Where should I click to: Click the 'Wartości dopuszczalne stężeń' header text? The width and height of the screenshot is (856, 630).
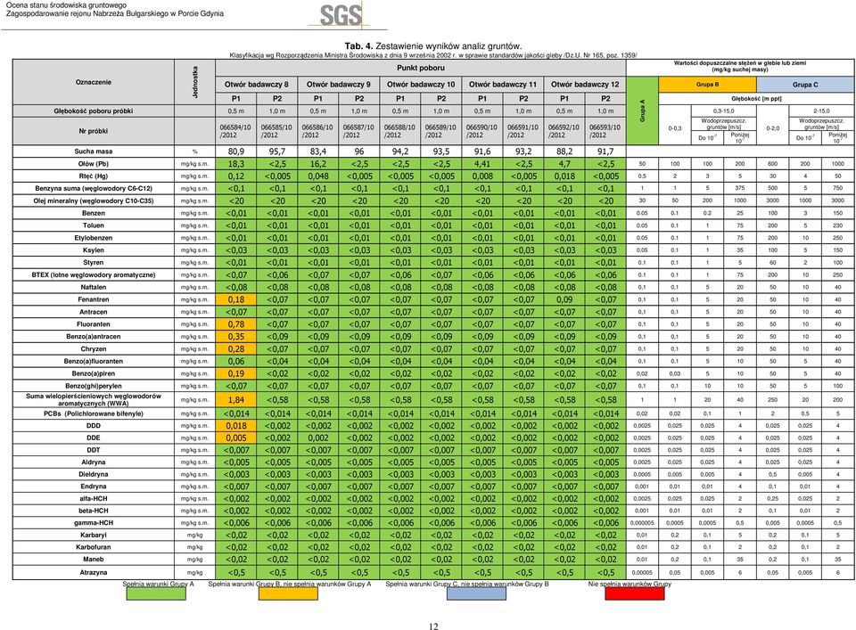740,66
